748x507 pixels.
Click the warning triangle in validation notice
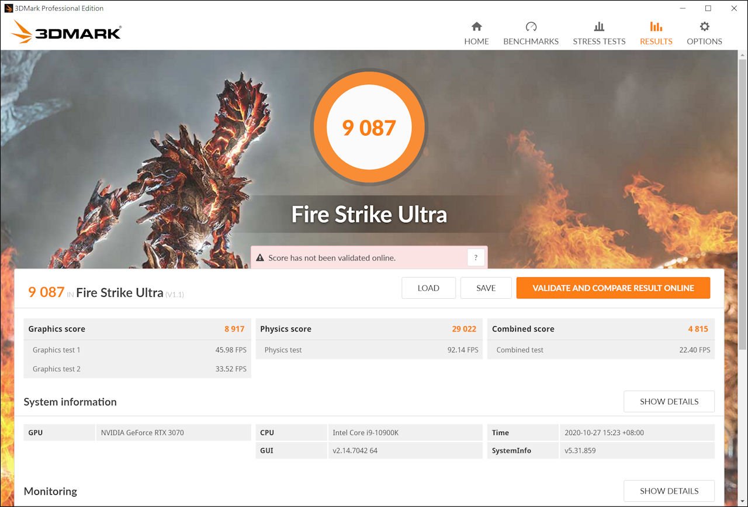(x=260, y=258)
